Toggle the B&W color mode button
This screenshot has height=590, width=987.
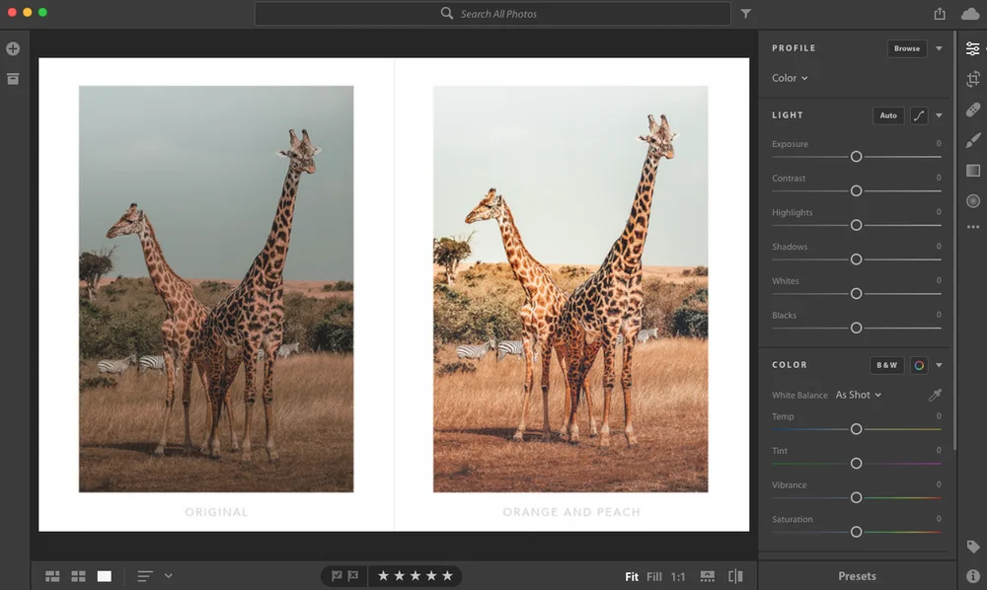coord(886,365)
